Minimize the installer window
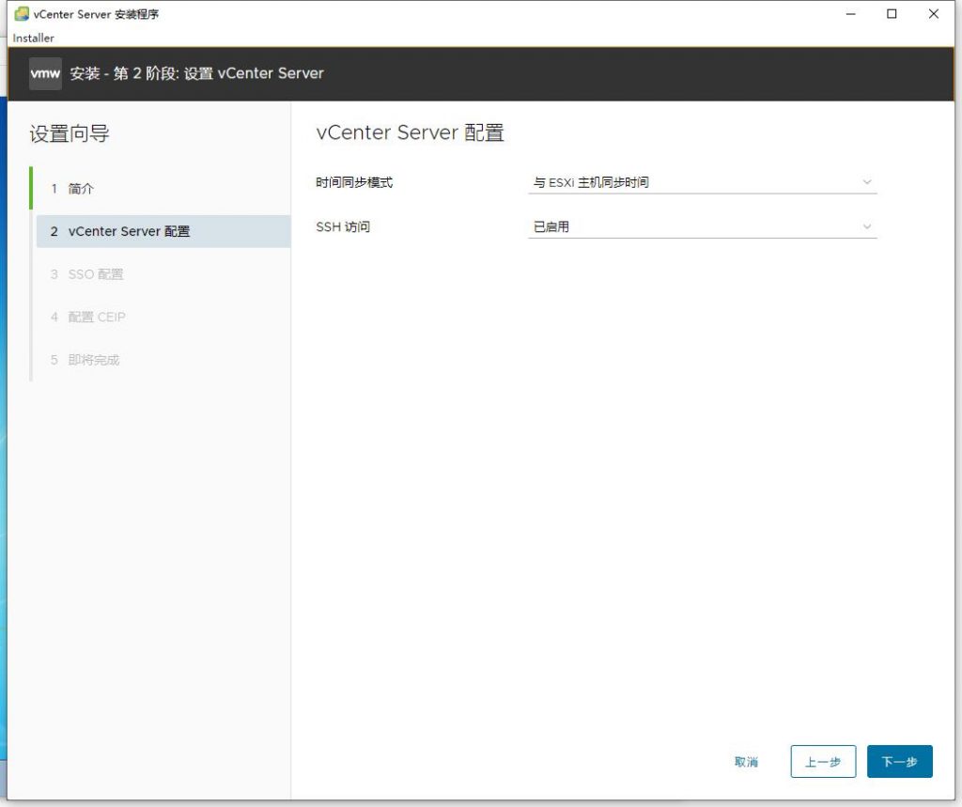The image size is (962, 807). (x=850, y=13)
